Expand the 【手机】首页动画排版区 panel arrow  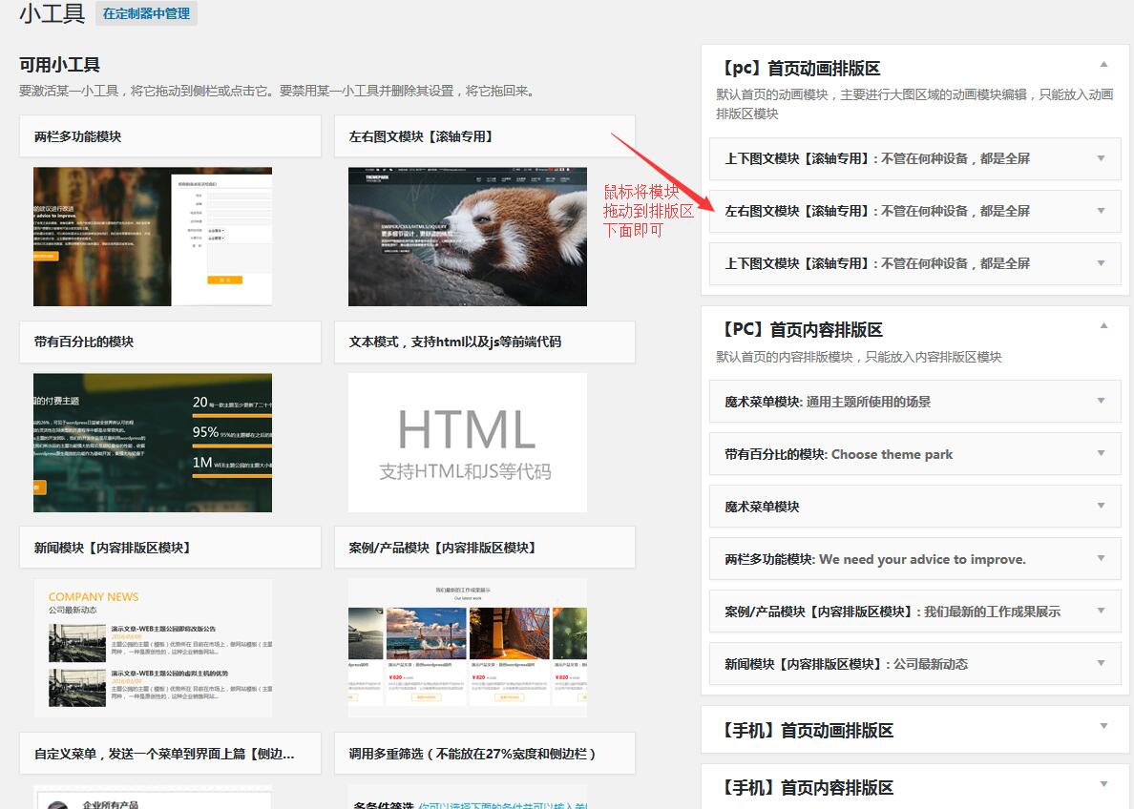(1103, 727)
